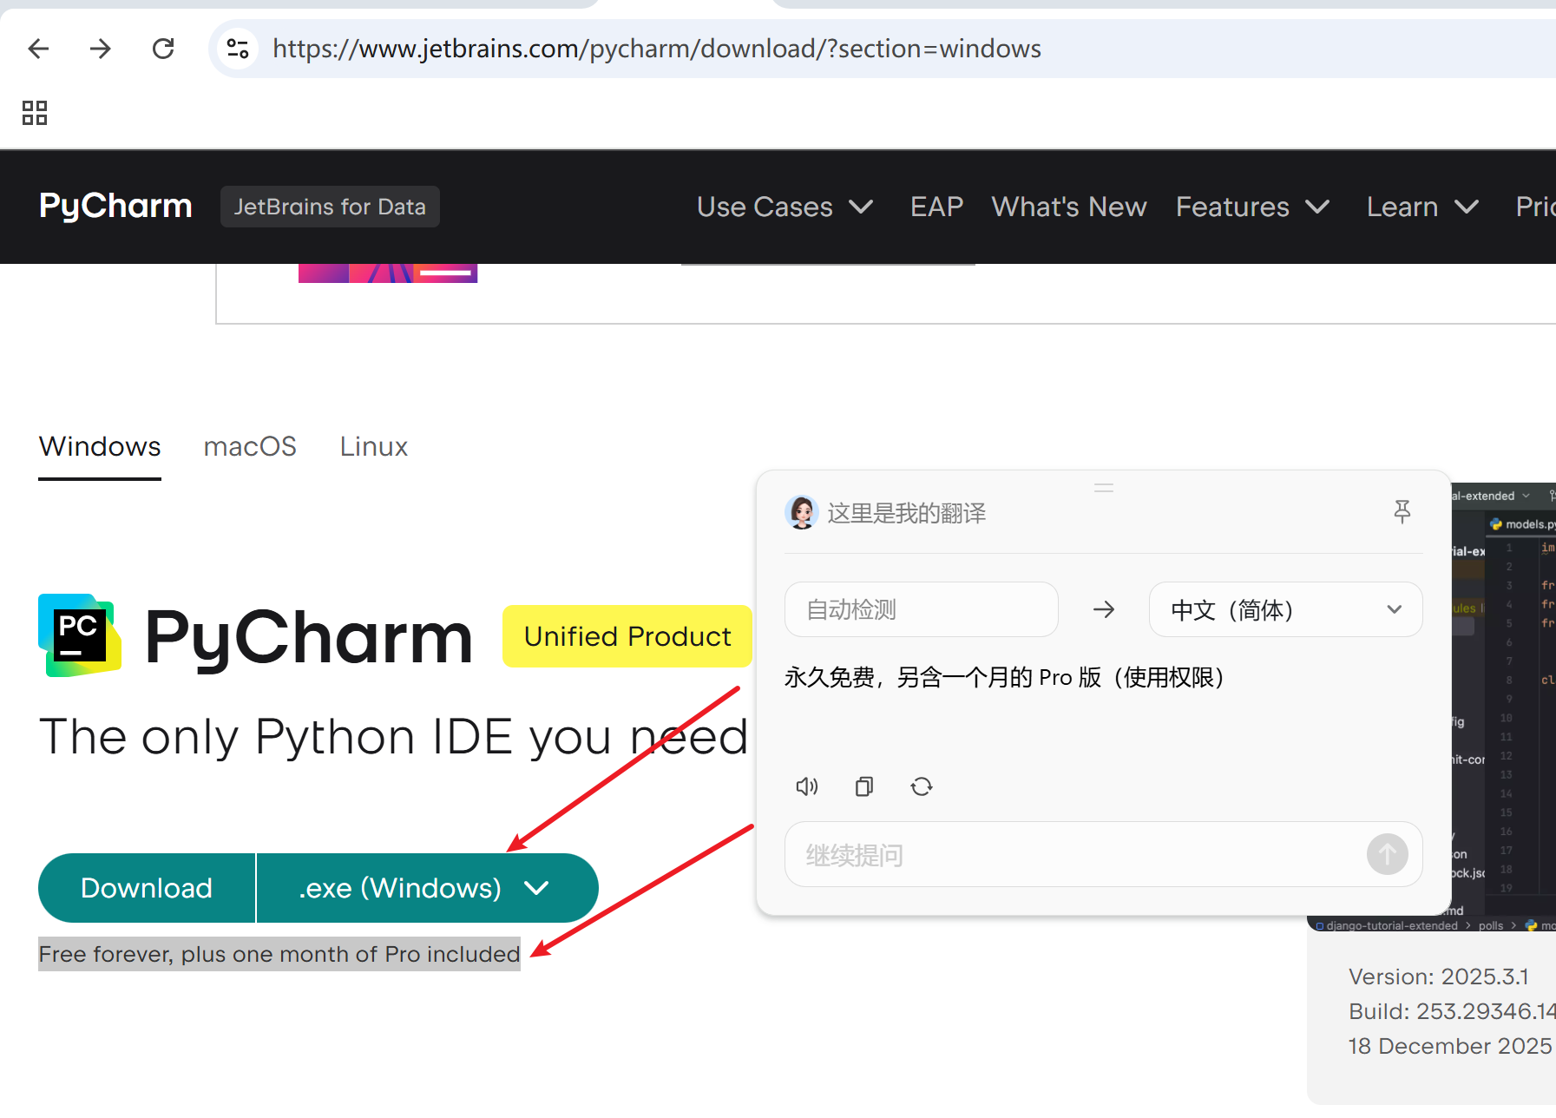The width and height of the screenshot is (1556, 1118).
Task: Click the 继续提问 input field
Action: click(1041, 854)
